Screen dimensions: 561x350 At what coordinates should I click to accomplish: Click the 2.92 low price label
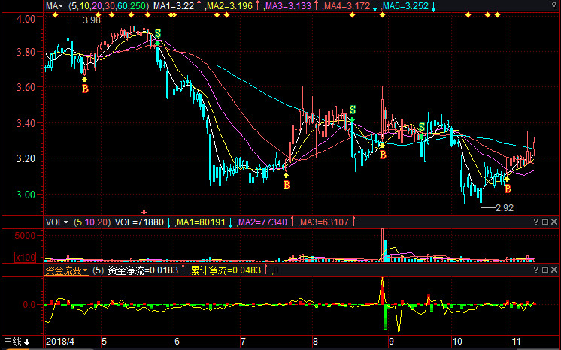[505, 208]
